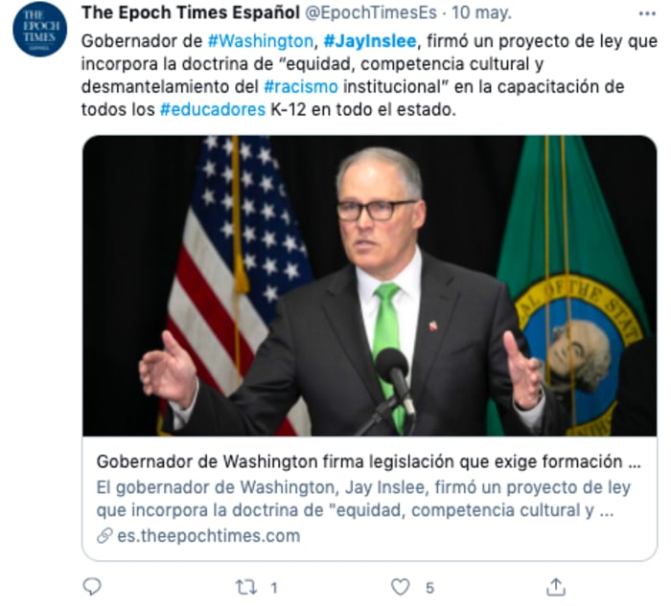Open the three-dot more options menu
Viewport: 671px width, 606px height.
click(647, 13)
